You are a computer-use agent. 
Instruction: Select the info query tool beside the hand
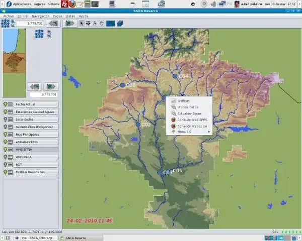click(95, 24)
